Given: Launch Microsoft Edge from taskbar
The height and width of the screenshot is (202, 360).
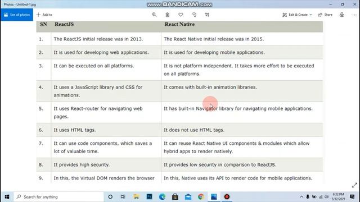Looking at the screenshot, I should [162, 197].
